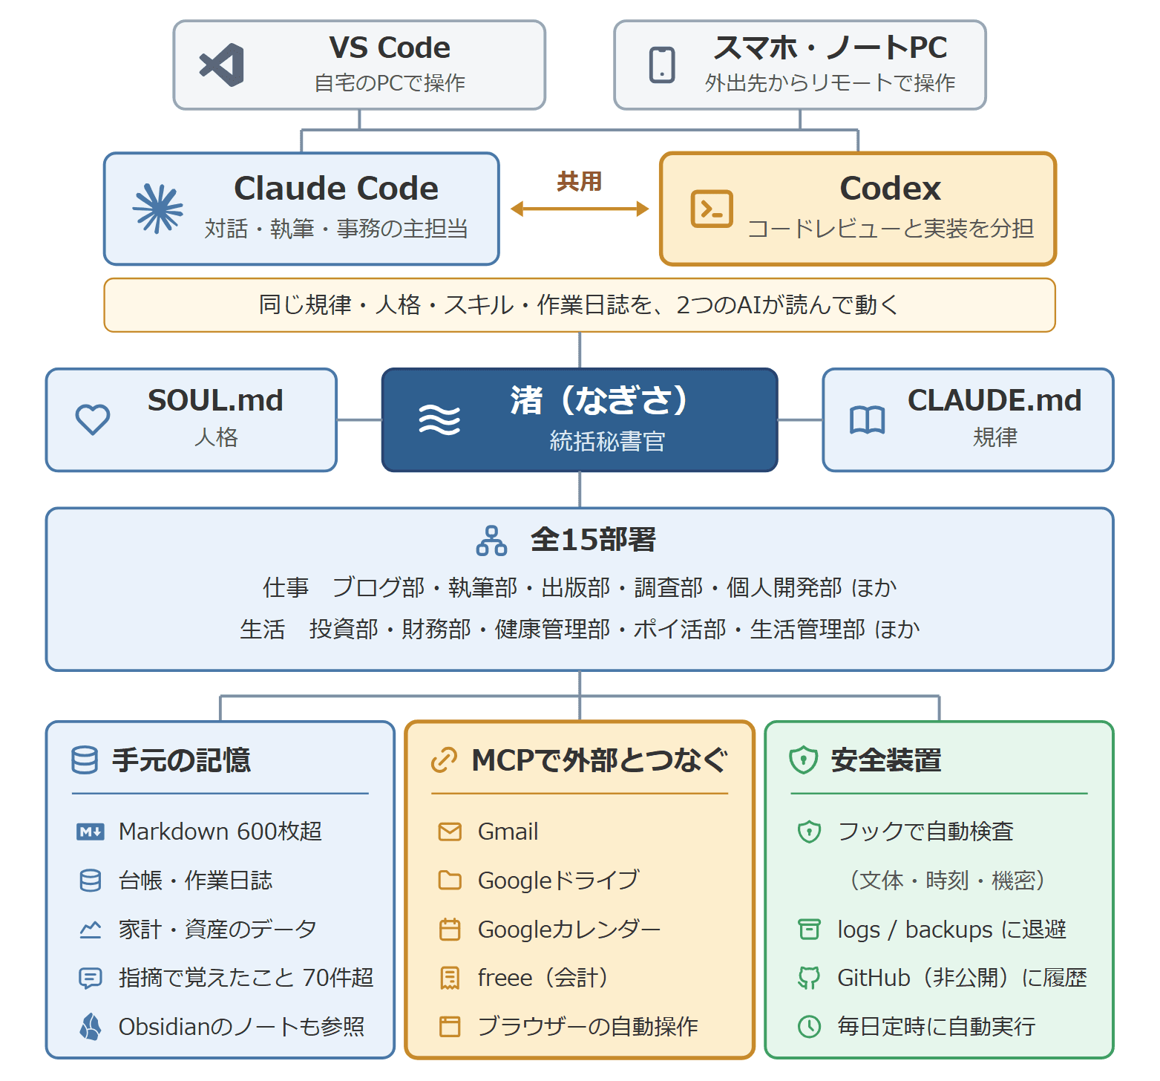Click the 統括秘書官 subtitle

coord(607,441)
